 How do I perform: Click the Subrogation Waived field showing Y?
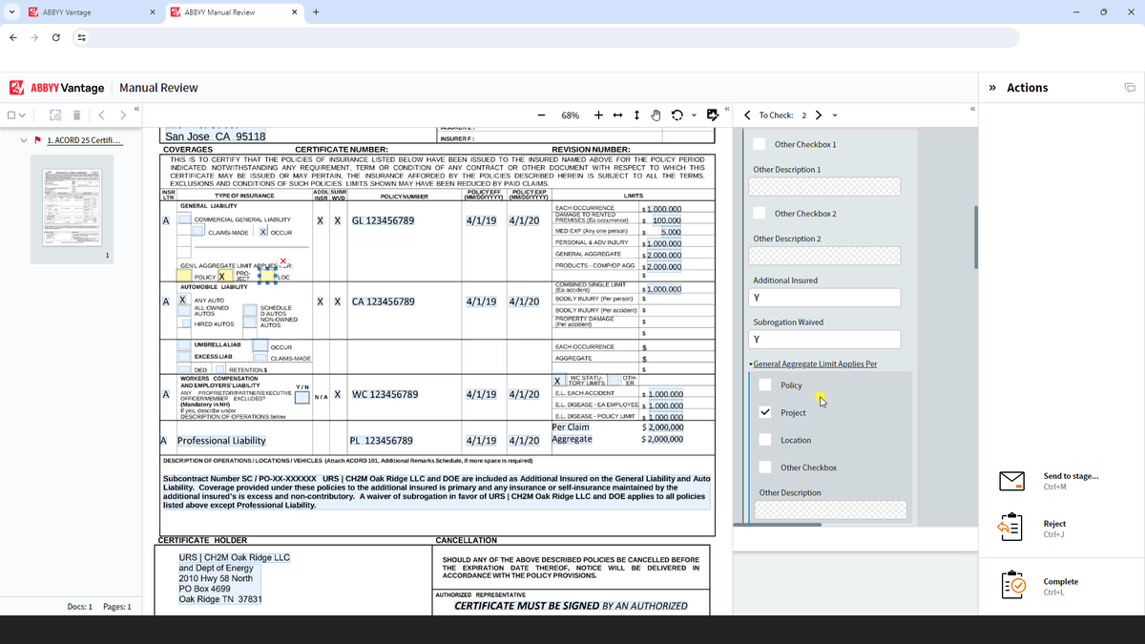[824, 339]
